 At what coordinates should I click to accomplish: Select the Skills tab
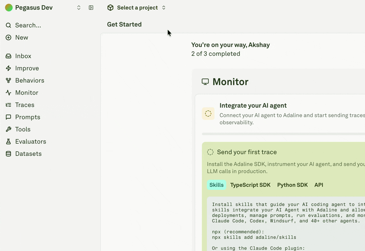click(216, 185)
